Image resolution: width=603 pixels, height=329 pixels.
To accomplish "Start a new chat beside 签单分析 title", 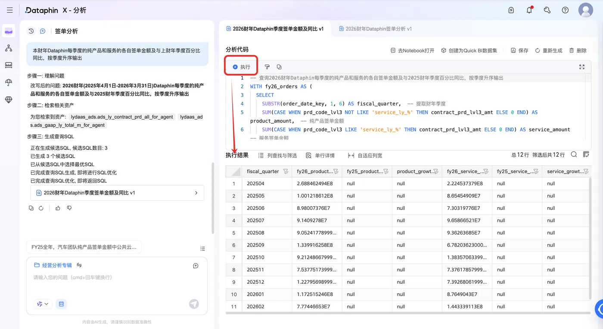I will [43, 31].
